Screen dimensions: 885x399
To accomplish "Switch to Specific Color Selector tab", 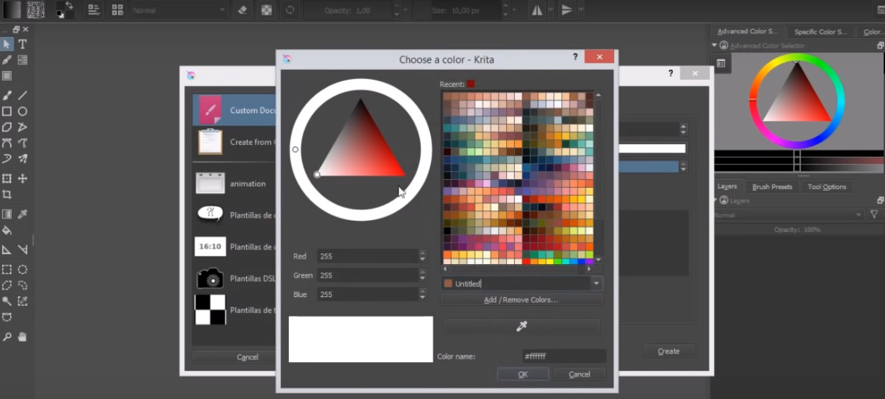I will 821,32.
